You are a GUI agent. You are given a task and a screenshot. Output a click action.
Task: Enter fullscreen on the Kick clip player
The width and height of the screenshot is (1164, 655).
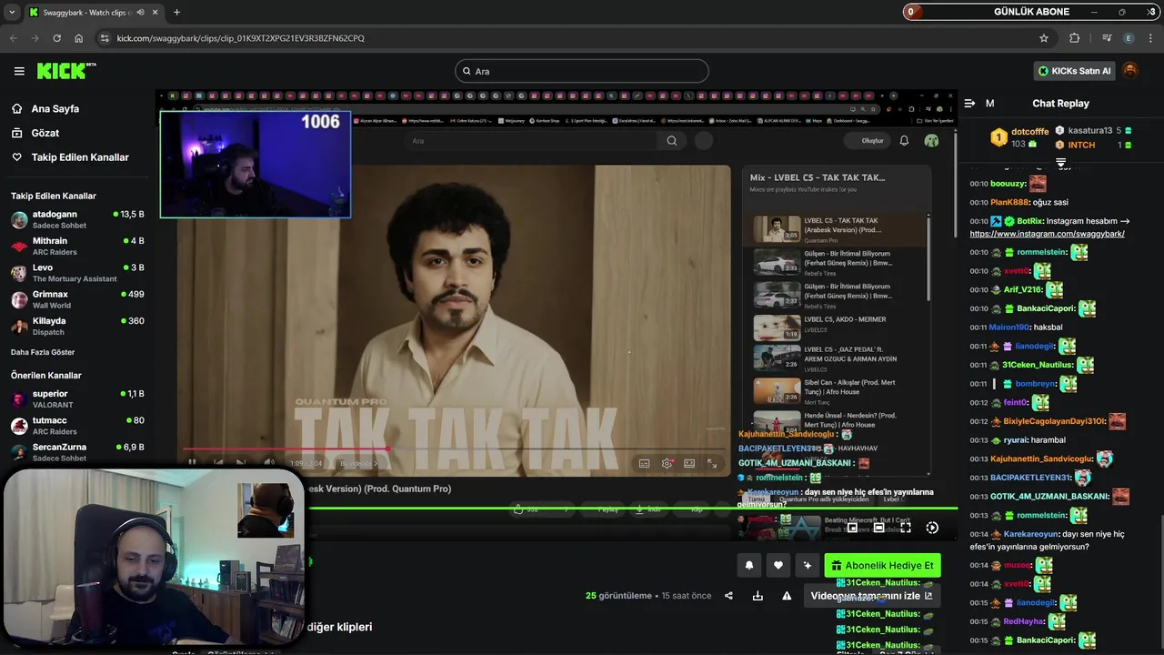tap(906, 528)
